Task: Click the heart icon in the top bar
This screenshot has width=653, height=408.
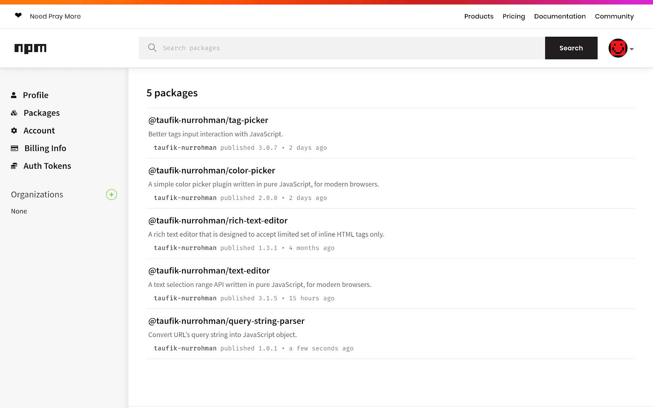Action: [x=18, y=16]
